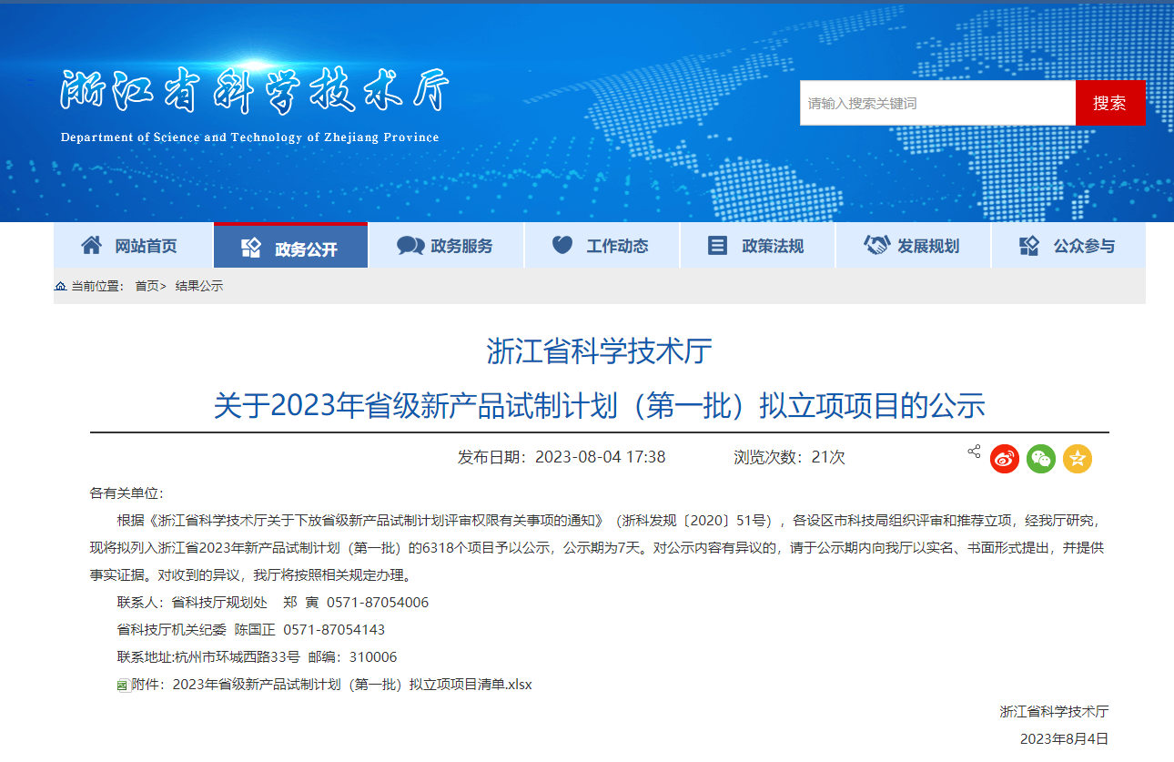Click the Weibo share icon
The image size is (1174, 762).
1005,459
